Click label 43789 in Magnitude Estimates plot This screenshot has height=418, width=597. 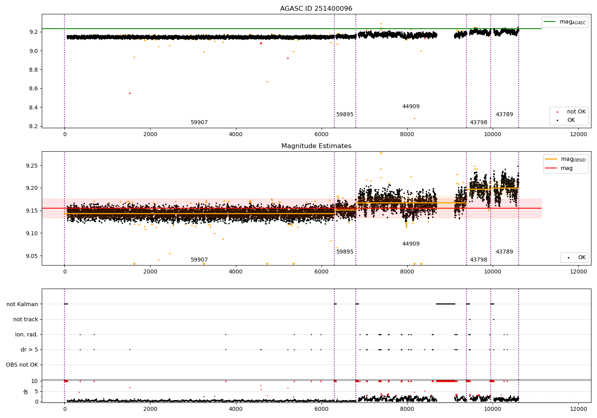(x=504, y=252)
